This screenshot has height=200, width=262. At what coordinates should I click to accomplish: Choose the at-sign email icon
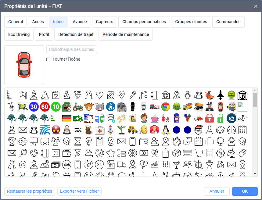(x=23, y=165)
